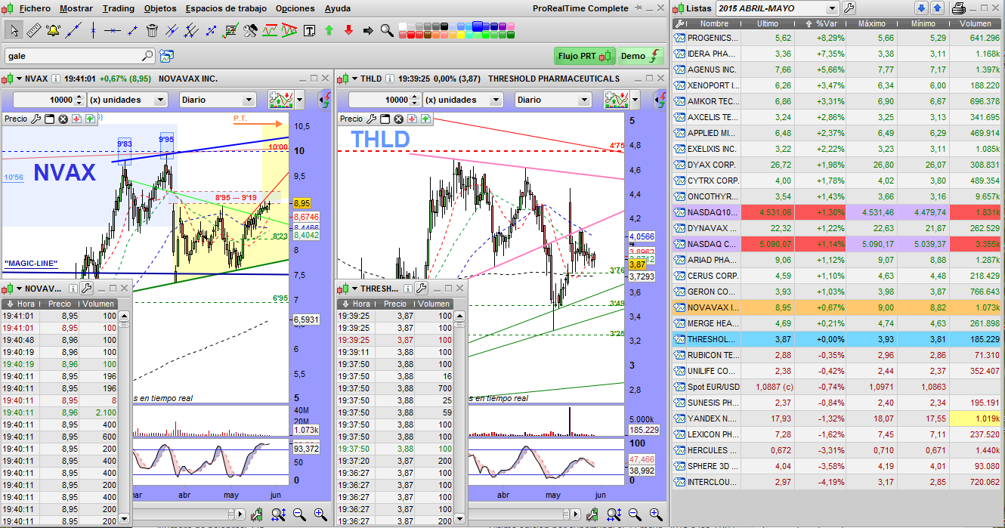Select the Spot EUR/USD row in the list
The width and height of the screenshot is (1005, 528).
click(x=837, y=387)
